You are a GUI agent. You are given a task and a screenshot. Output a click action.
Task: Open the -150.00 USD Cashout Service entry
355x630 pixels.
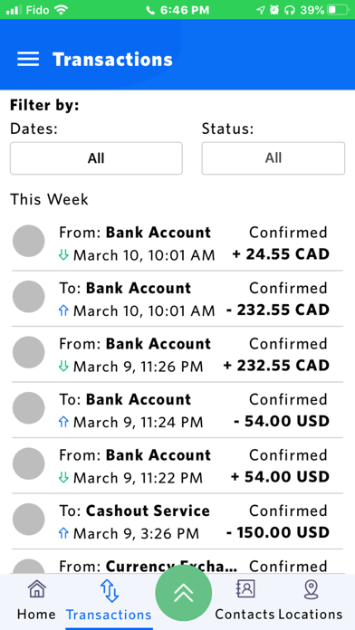pyautogui.click(x=177, y=521)
